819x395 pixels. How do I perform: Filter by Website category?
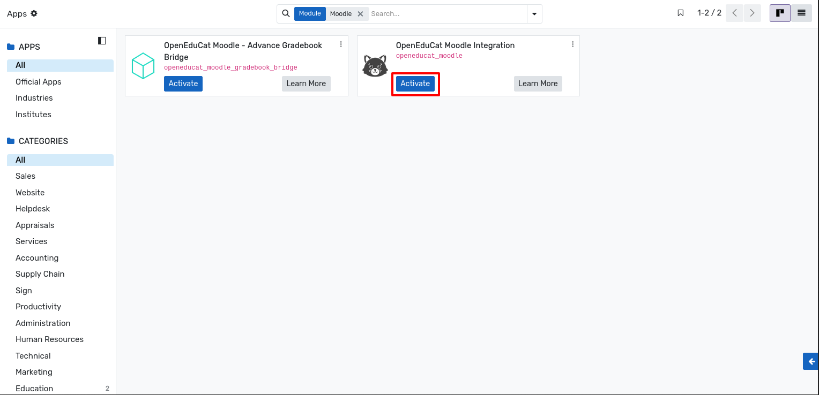point(60,193)
